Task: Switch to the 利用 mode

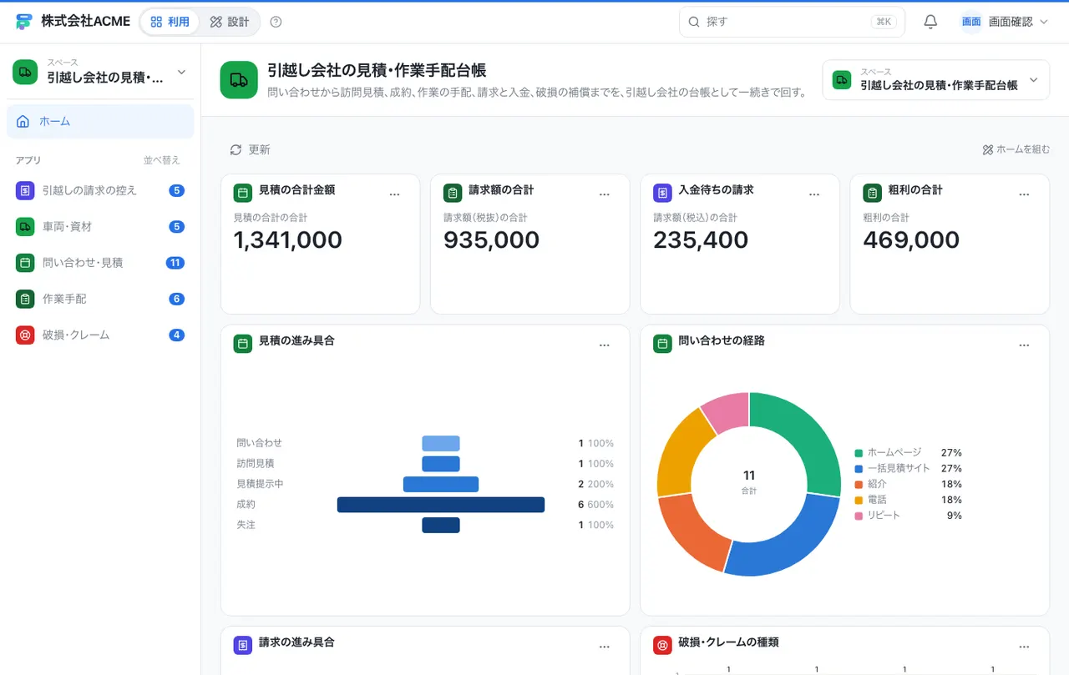Action: pos(170,22)
